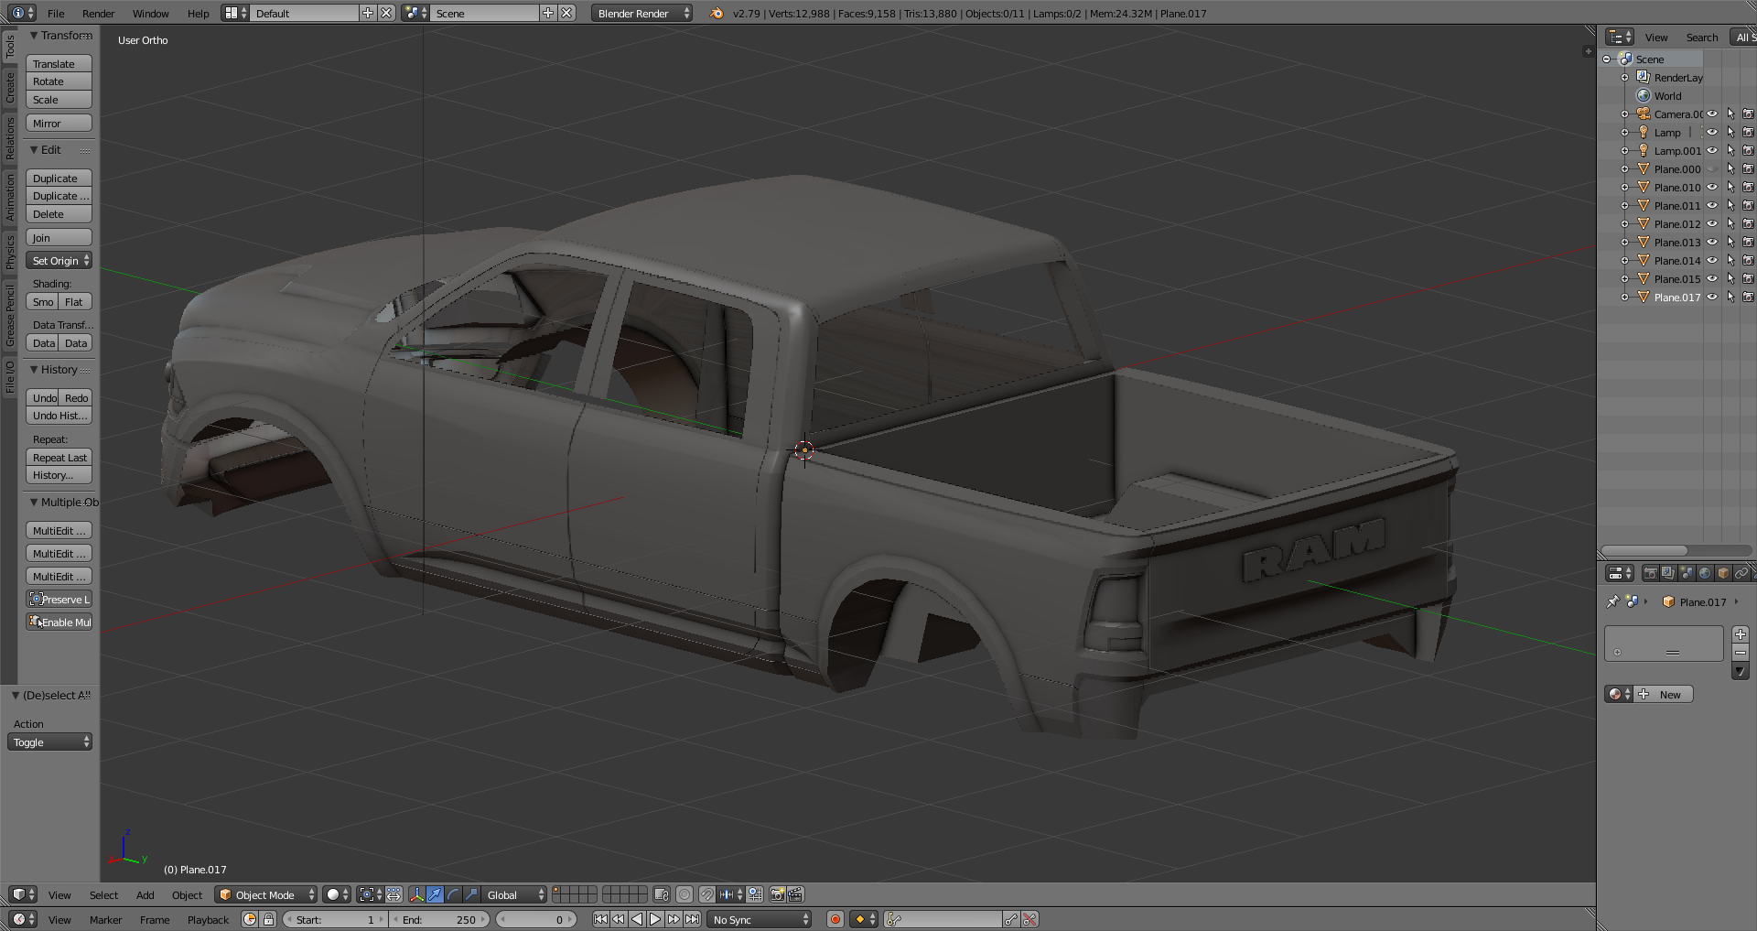Toggle selectability arrow for Plane.012
Screen dimensions: 1757x931
coord(1730,223)
